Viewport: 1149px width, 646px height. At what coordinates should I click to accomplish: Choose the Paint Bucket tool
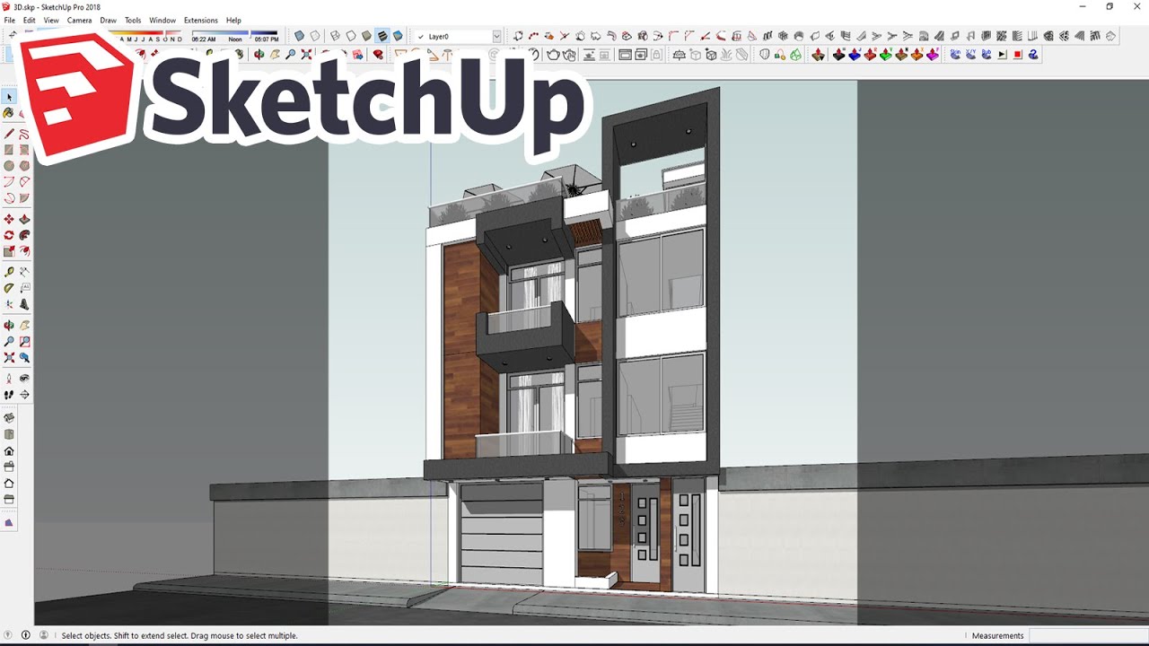pyautogui.click(x=9, y=113)
